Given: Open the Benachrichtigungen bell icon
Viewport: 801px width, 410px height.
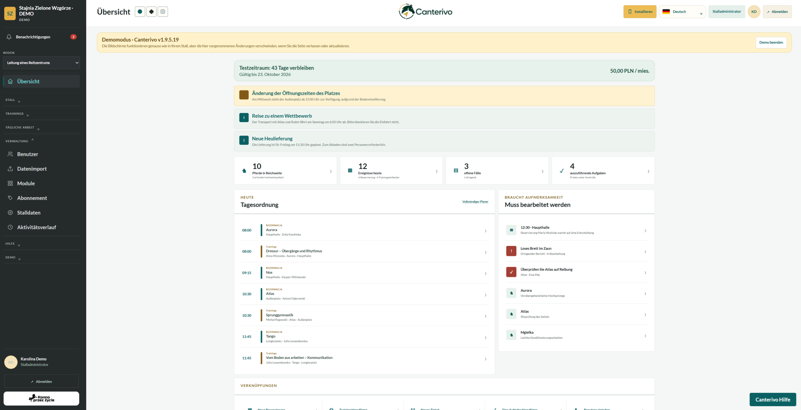Looking at the screenshot, I should point(9,37).
